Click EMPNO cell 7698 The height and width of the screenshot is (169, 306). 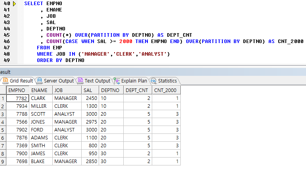coord(18,161)
